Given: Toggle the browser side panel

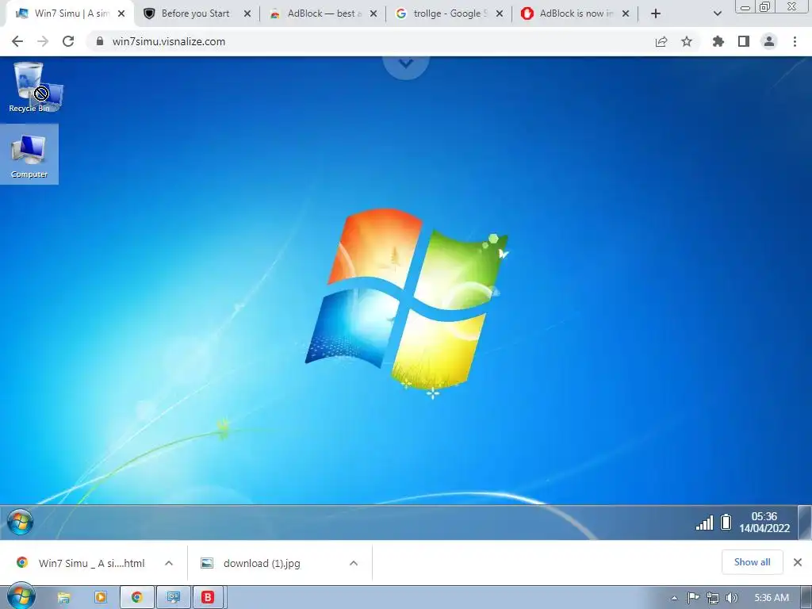Looking at the screenshot, I should pyautogui.click(x=744, y=41).
